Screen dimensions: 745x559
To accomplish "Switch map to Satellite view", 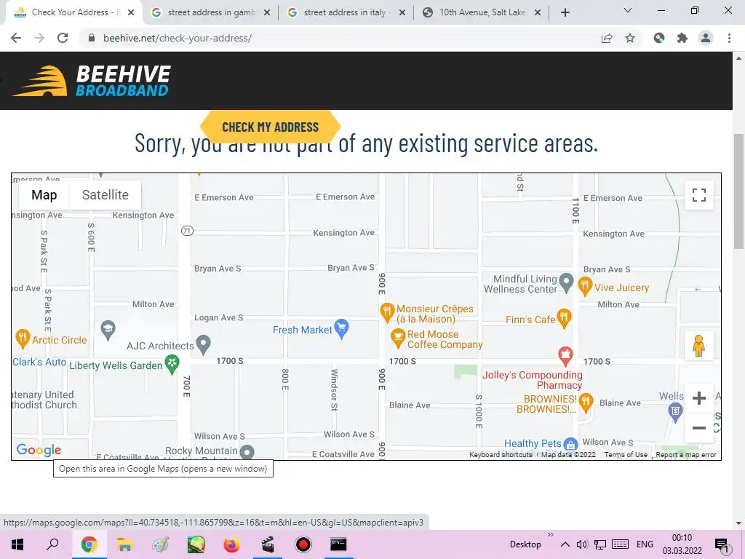I will 105,195.
